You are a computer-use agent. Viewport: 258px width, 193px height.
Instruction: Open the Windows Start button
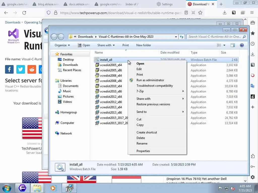click(x=7, y=188)
